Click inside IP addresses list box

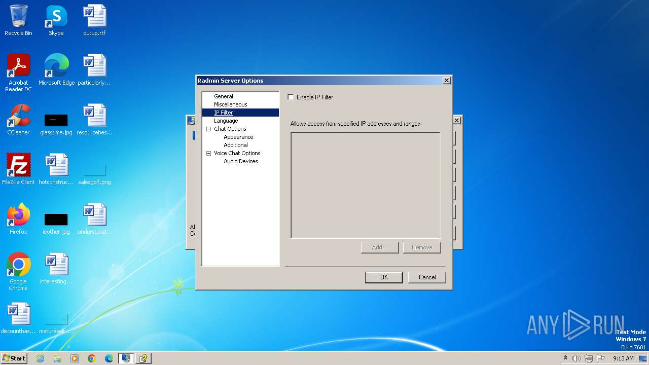(366, 185)
